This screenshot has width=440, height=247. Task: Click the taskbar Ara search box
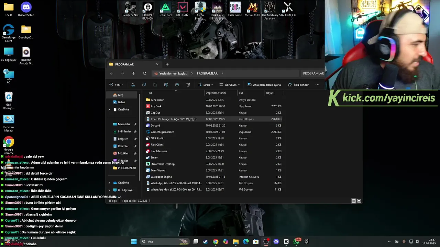click(x=164, y=242)
